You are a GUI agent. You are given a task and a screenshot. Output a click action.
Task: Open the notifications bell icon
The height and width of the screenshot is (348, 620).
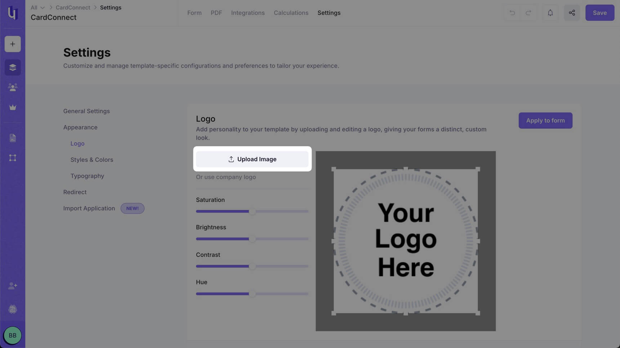550,13
